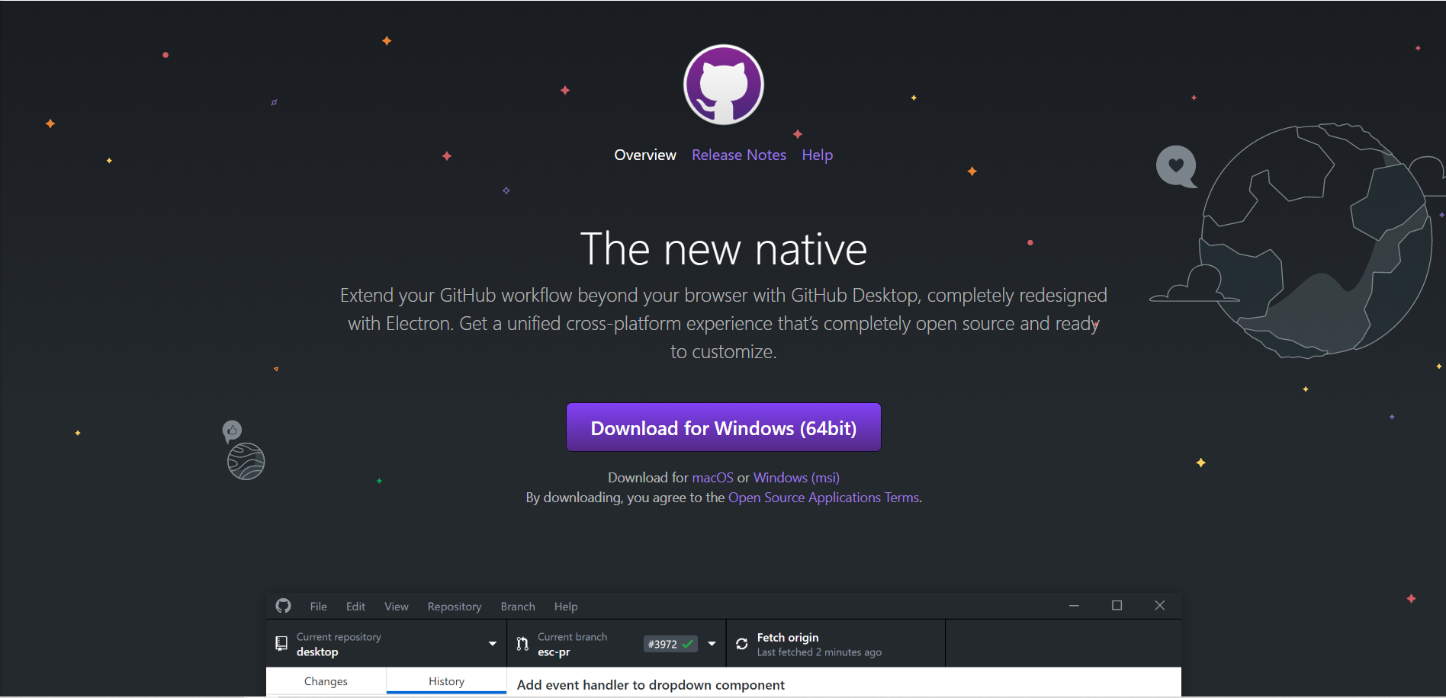
Task: Follow the macOS download link
Action: click(x=712, y=478)
